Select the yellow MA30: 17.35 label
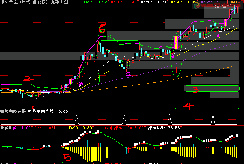This screenshot has height=164, width=244. [x=184, y=2]
